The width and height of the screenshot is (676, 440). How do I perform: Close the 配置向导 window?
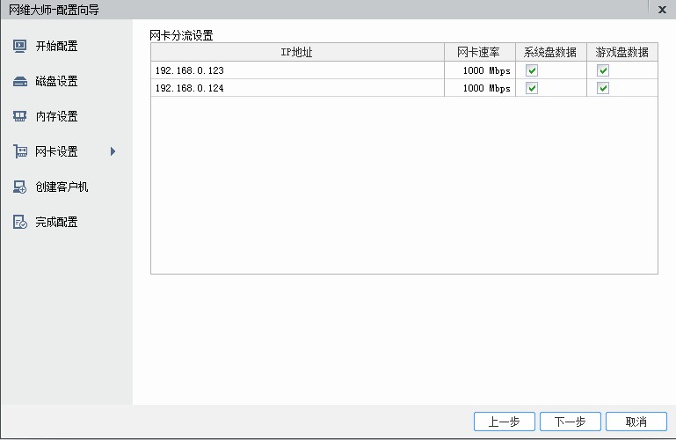click(x=662, y=10)
